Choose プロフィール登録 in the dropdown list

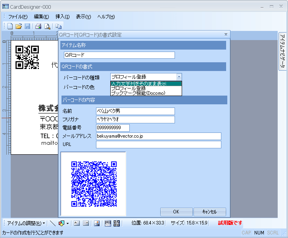coord(146,88)
